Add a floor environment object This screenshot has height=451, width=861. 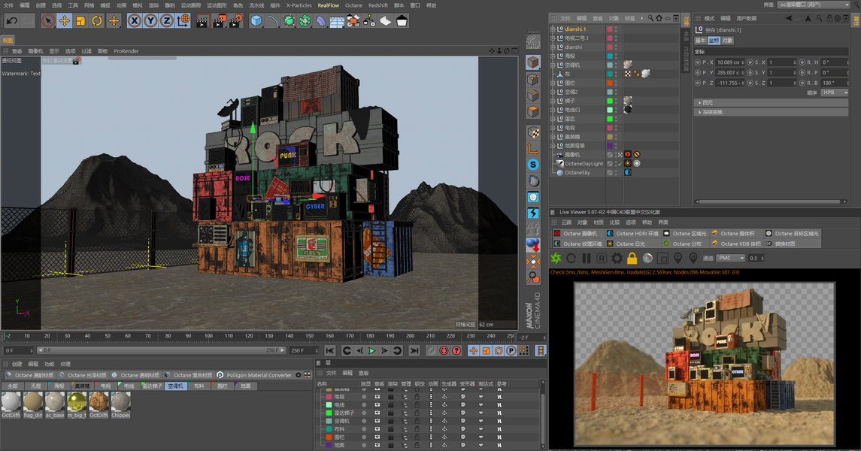[337, 21]
